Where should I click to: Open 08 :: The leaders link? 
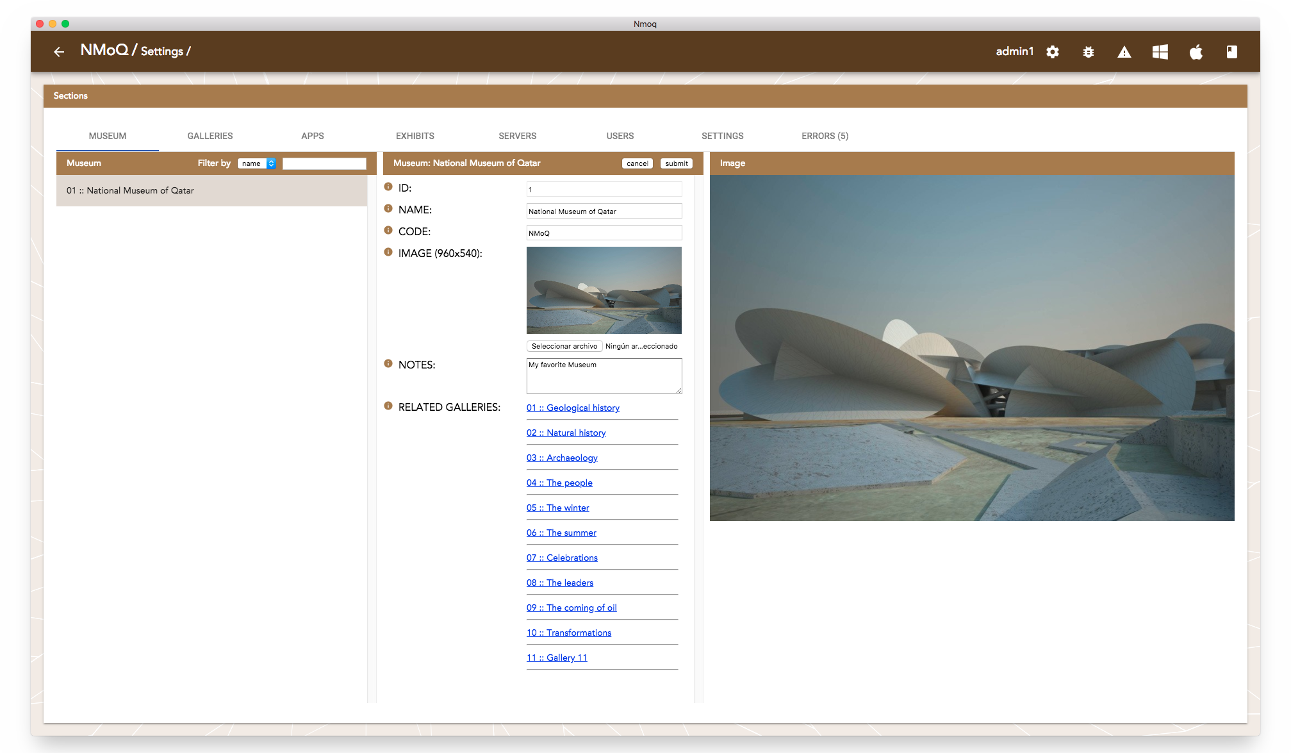click(560, 583)
